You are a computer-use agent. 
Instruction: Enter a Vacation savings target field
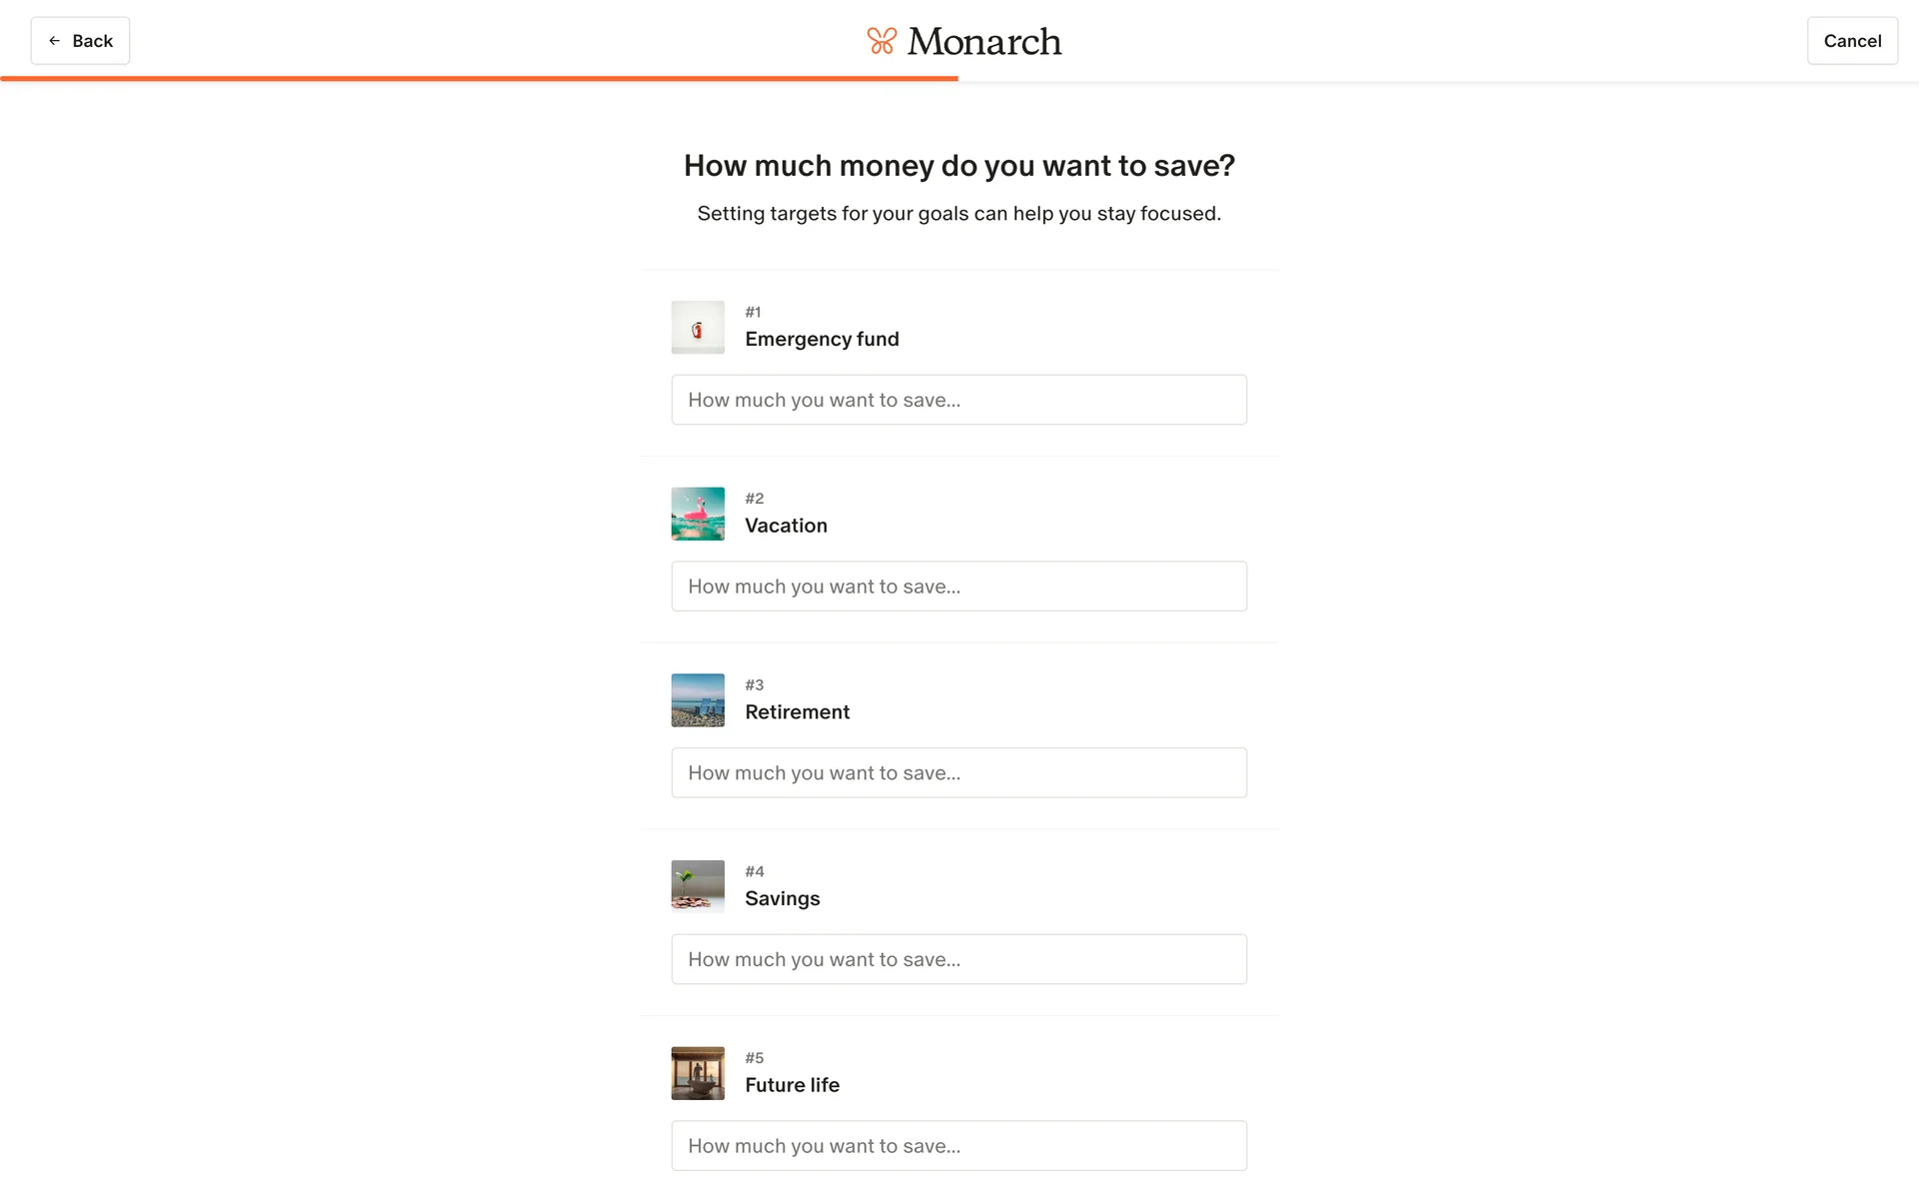[x=959, y=587]
